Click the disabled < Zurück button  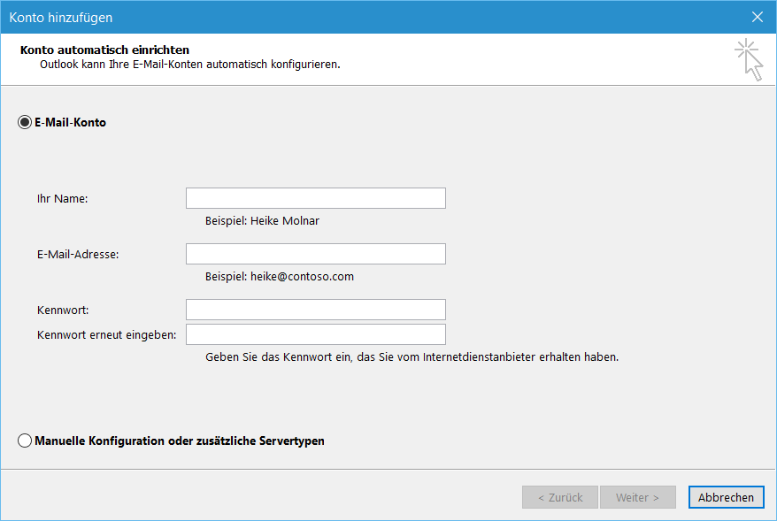click(560, 497)
